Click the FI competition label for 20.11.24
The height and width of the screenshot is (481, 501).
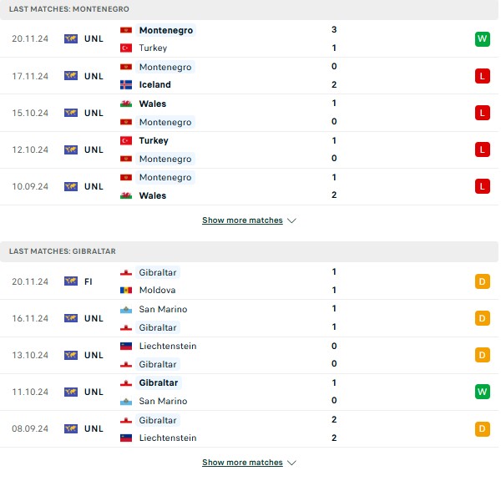89,281
